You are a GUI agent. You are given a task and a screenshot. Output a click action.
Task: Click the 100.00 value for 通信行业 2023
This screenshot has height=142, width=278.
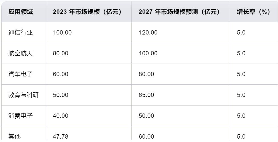(x=62, y=33)
